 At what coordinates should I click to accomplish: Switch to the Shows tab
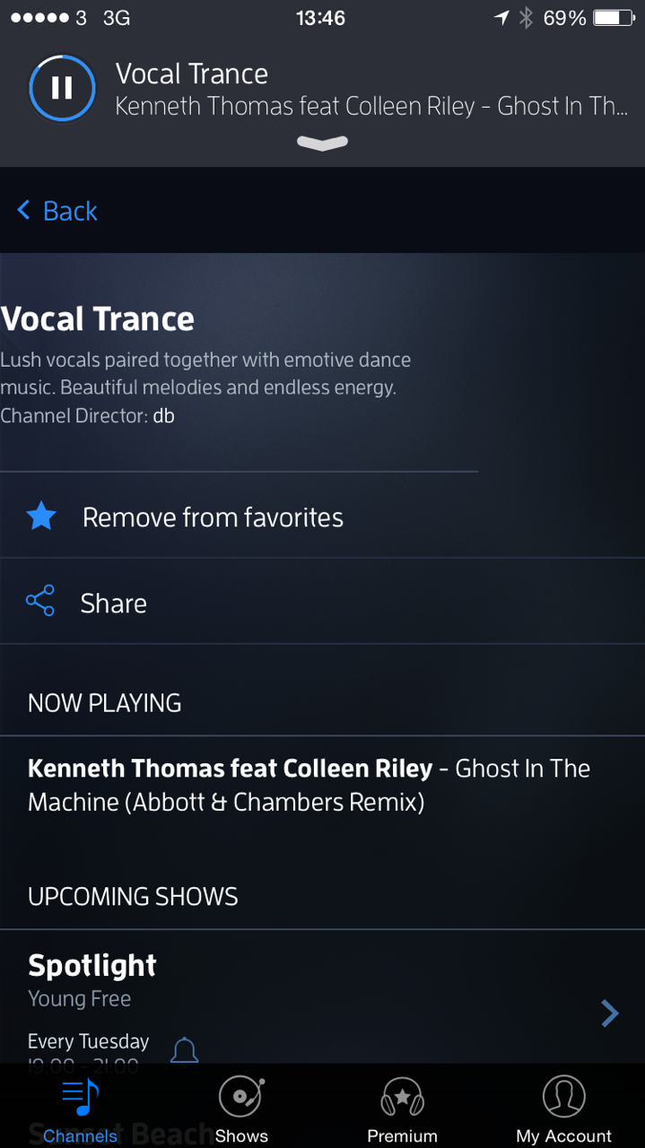click(241, 1109)
